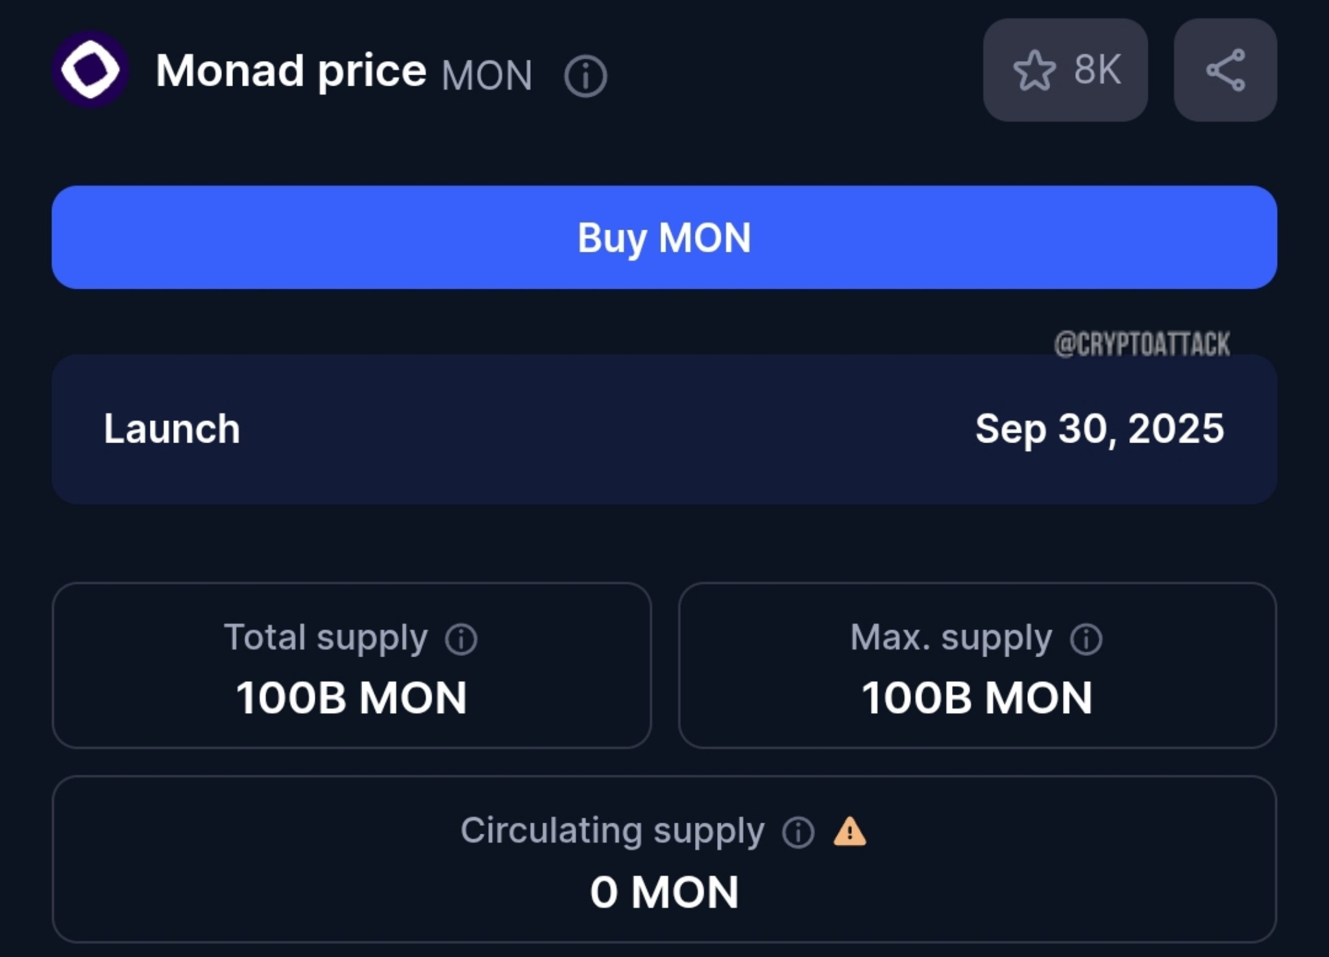The height and width of the screenshot is (957, 1329).
Task: Select the Circulating supply card
Action: [x=664, y=859]
